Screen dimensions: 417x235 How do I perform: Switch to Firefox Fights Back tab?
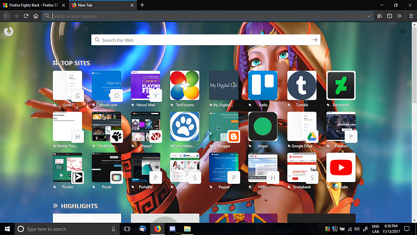[34, 5]
